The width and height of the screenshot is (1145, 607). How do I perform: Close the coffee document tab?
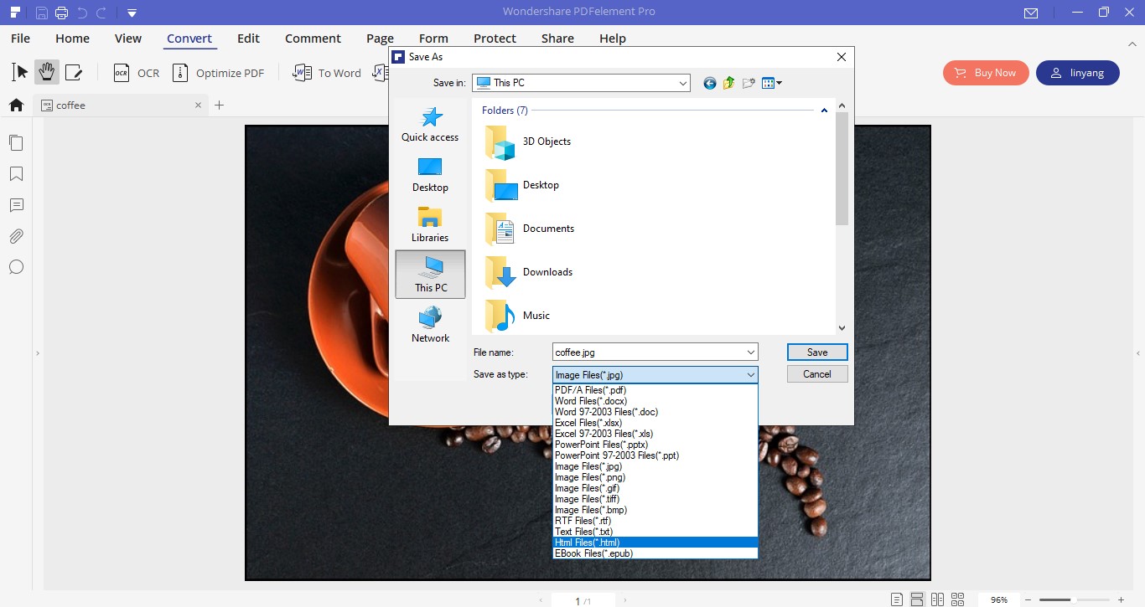coord(198,105)
